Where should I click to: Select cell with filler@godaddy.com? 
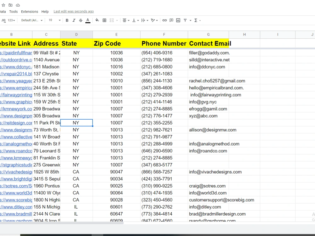tap(208, 53)
